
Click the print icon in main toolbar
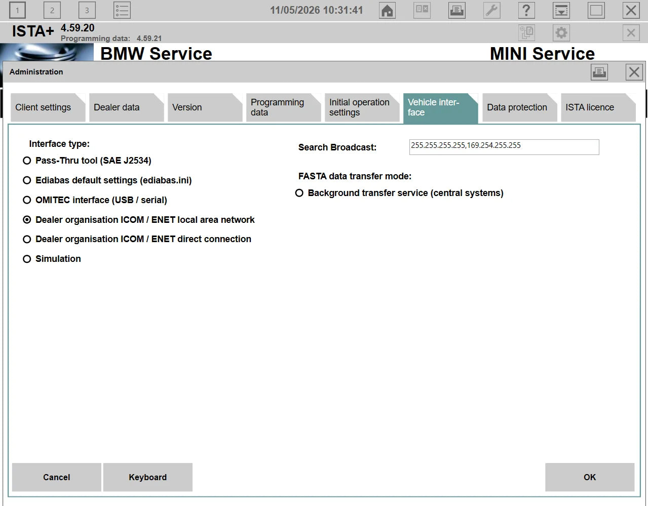pyautogui.click(x=457, y=10)
